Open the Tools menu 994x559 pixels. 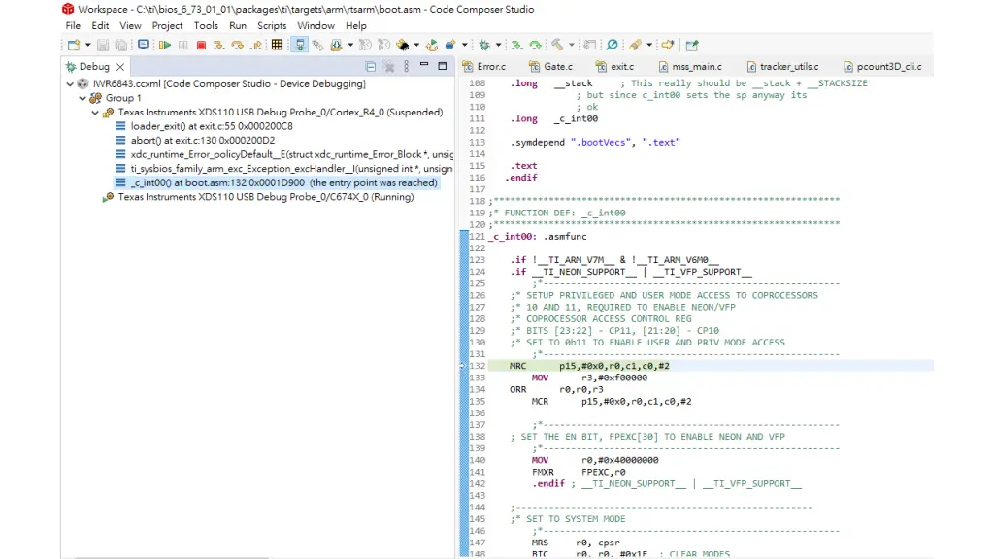coord(206,26)
